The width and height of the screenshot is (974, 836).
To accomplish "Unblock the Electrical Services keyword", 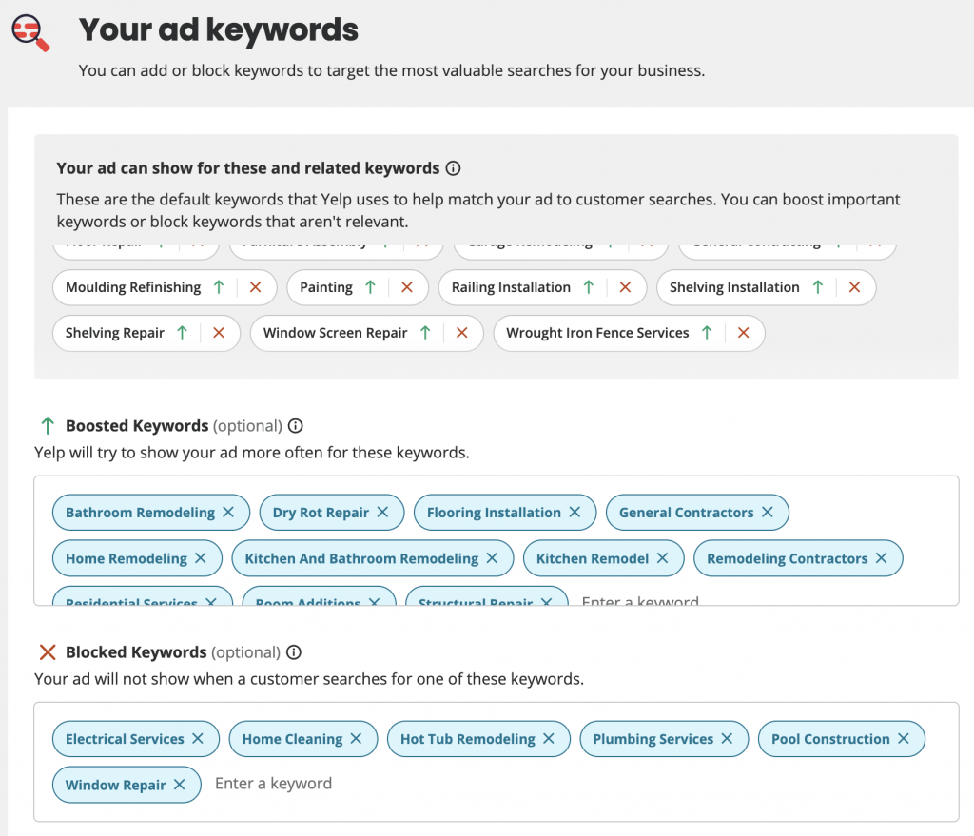I will point(198,738).
